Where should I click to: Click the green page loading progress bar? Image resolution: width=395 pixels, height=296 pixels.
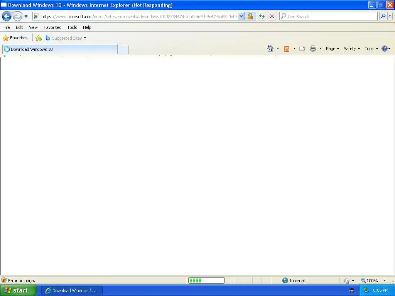click(206, 281)
